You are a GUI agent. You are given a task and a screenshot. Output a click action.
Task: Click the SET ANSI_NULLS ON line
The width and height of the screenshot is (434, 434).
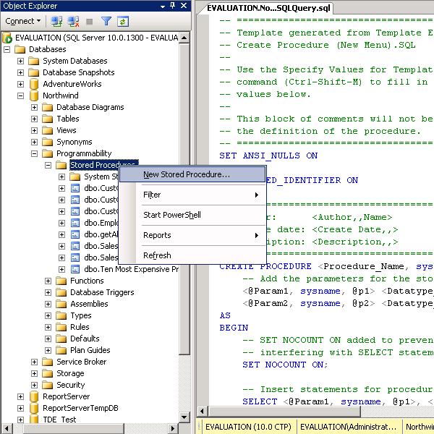pos(268,156)
